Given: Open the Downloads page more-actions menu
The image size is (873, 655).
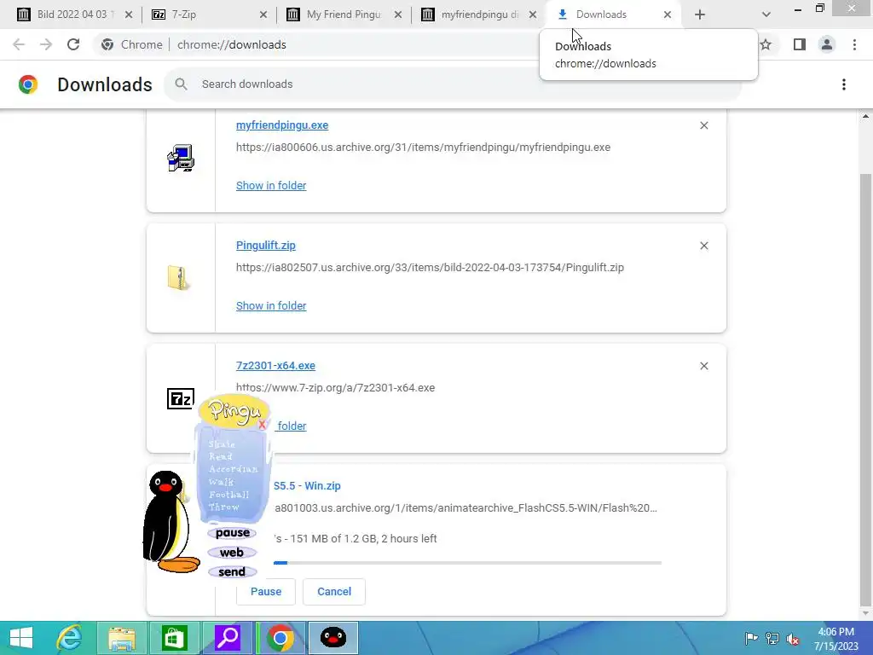Looking at the screenshot, I should [x=844, y=84].
